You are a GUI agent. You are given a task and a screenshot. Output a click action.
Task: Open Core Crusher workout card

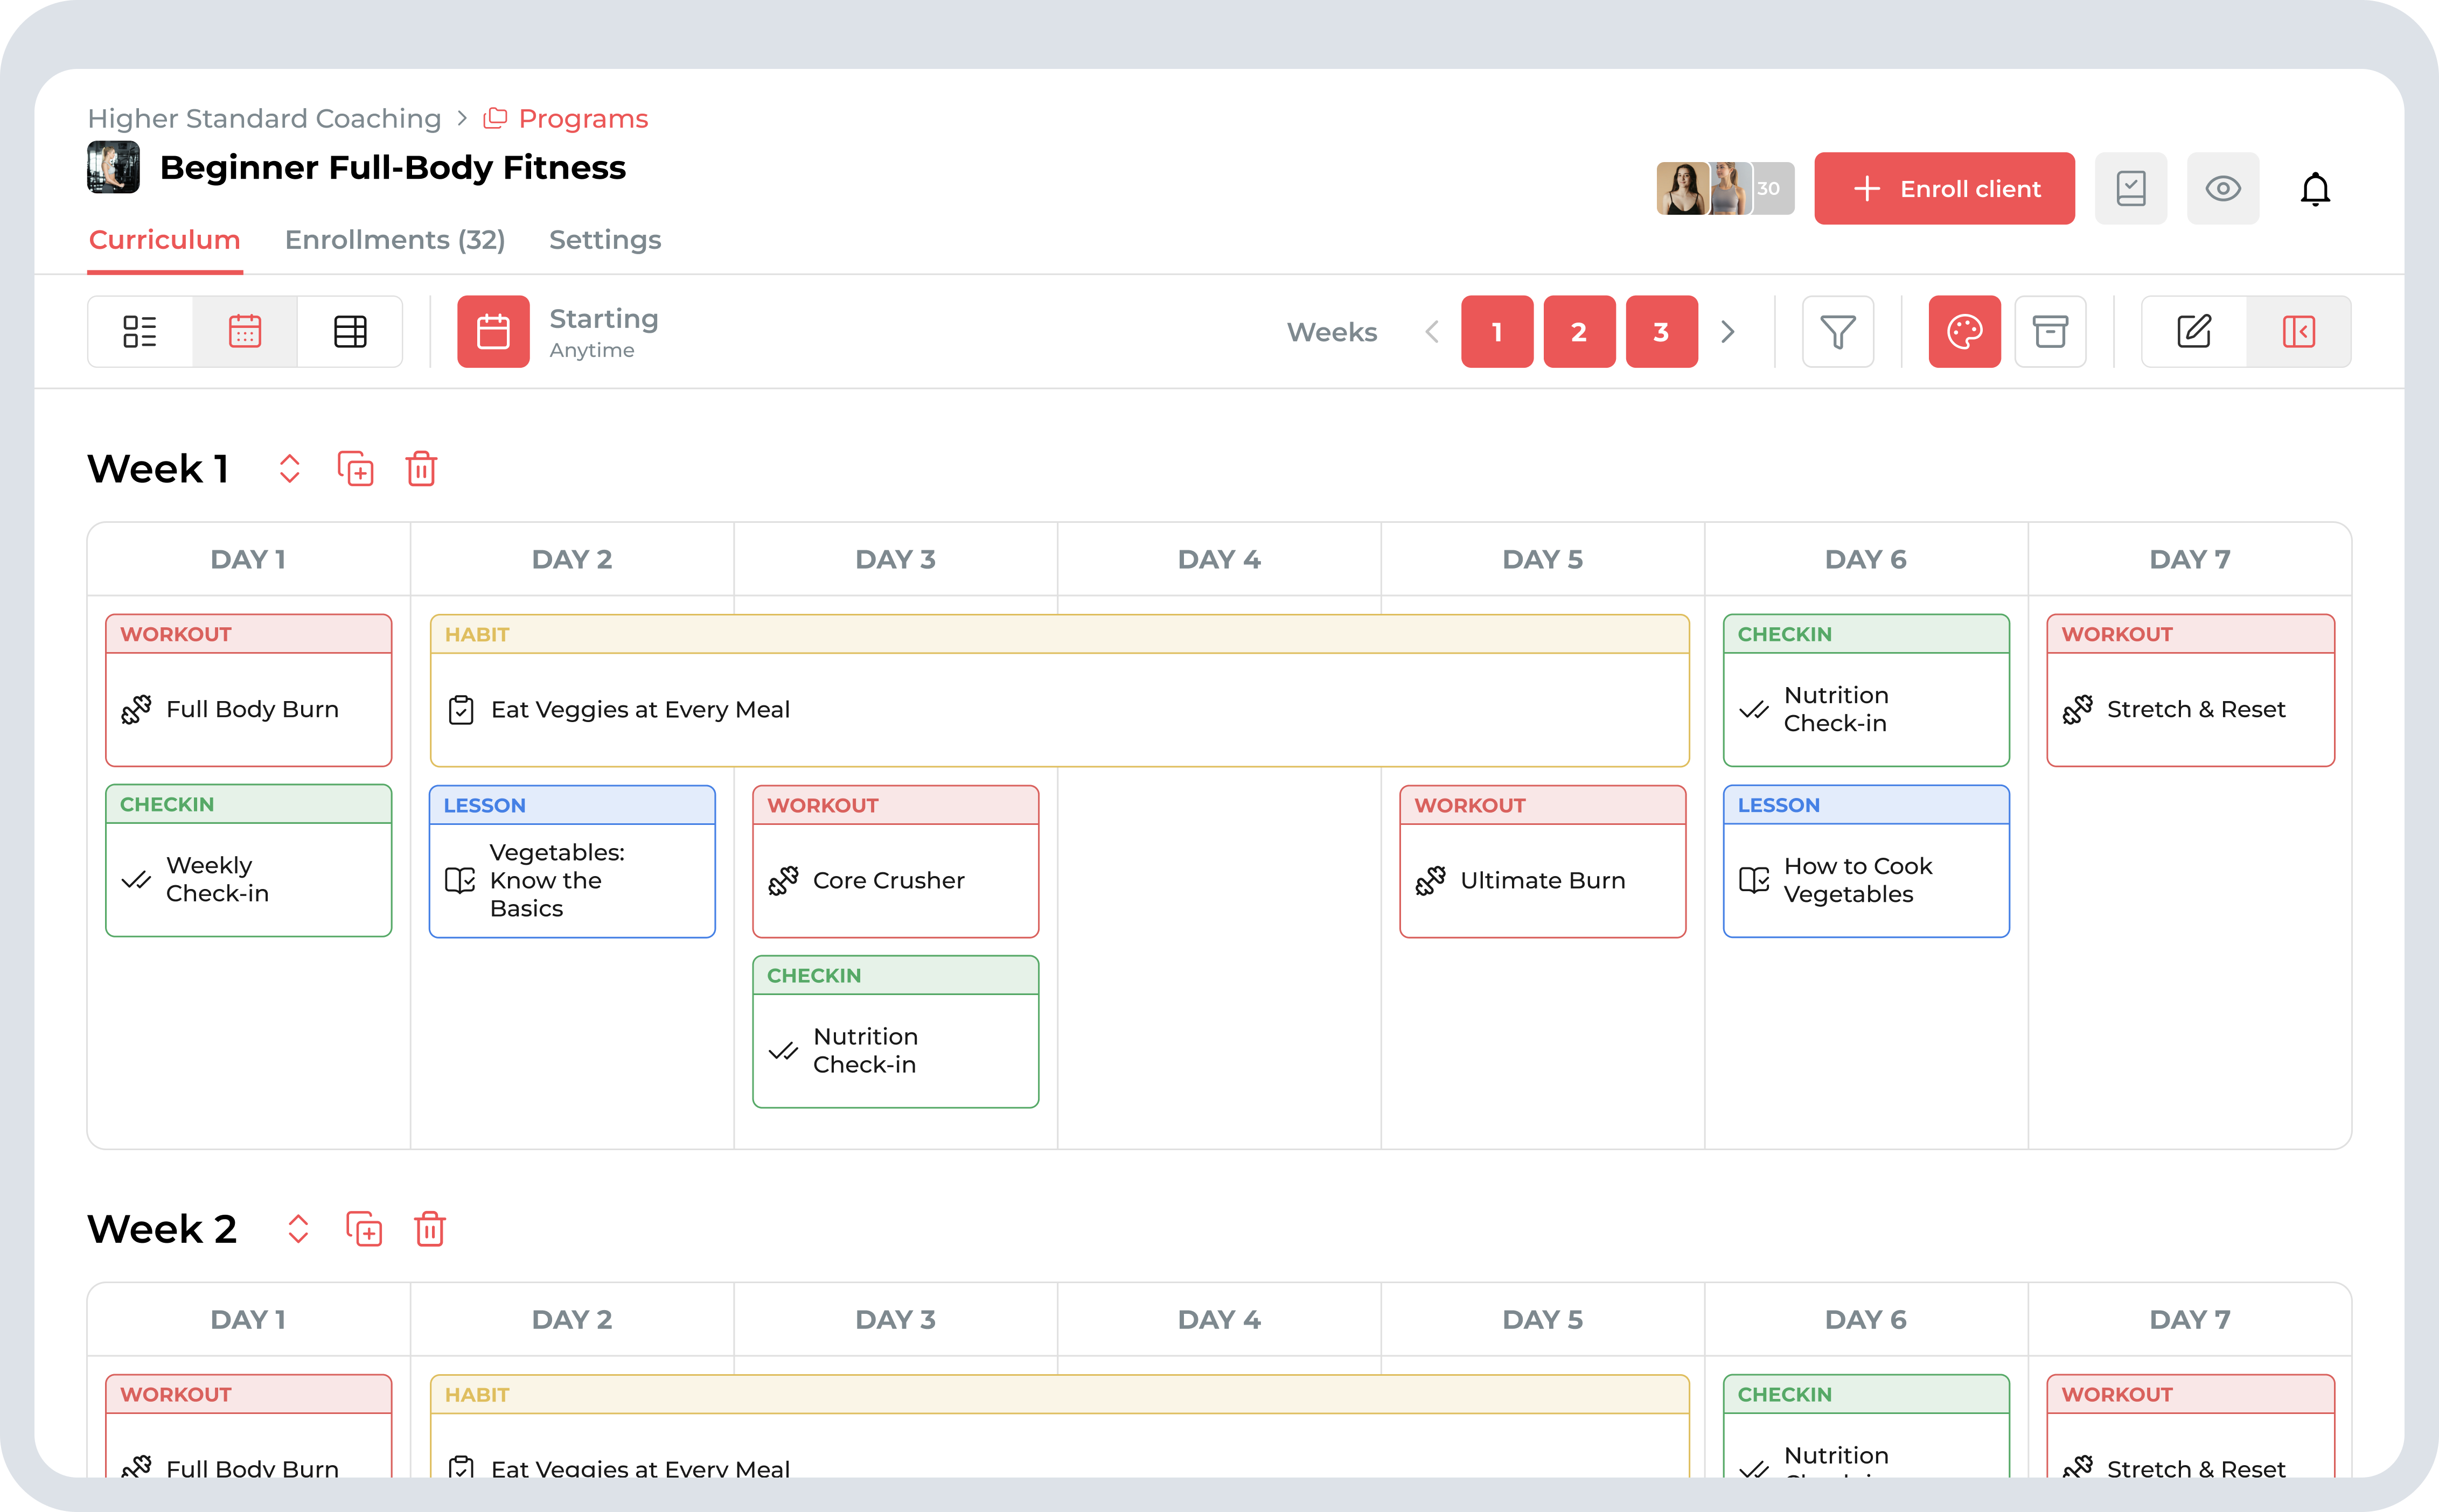tap(895, 861)
